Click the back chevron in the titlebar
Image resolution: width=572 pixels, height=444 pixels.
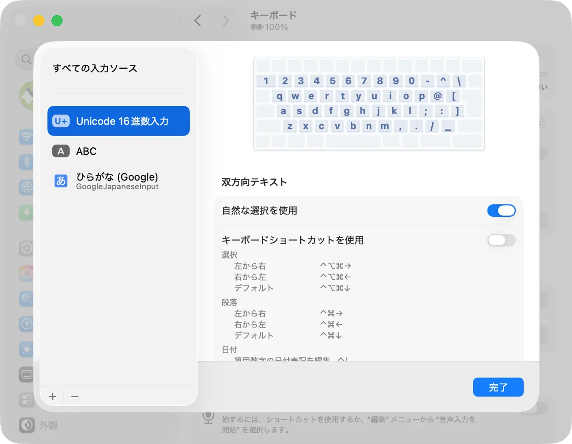tap(197, 21)
